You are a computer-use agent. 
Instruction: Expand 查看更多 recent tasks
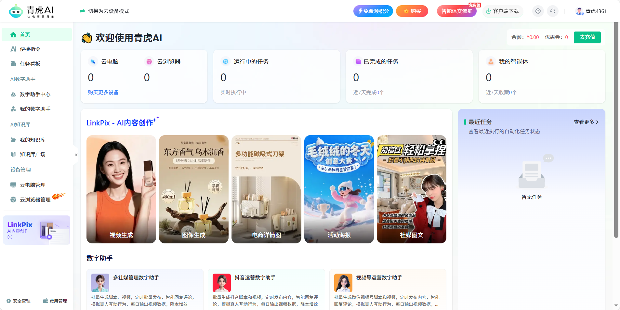(586, 122)
